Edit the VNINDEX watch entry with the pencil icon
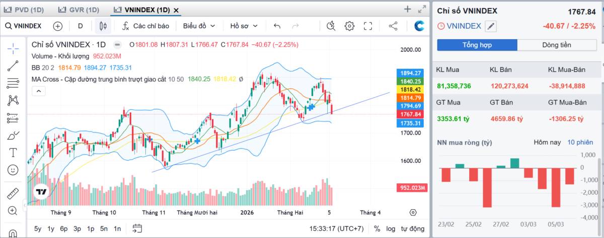This screenshot has width=604, height=238. coord(491,26)
